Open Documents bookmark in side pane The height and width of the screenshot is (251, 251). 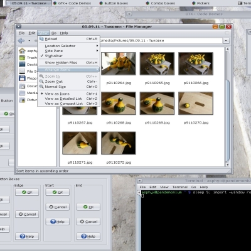click(28, 86)
